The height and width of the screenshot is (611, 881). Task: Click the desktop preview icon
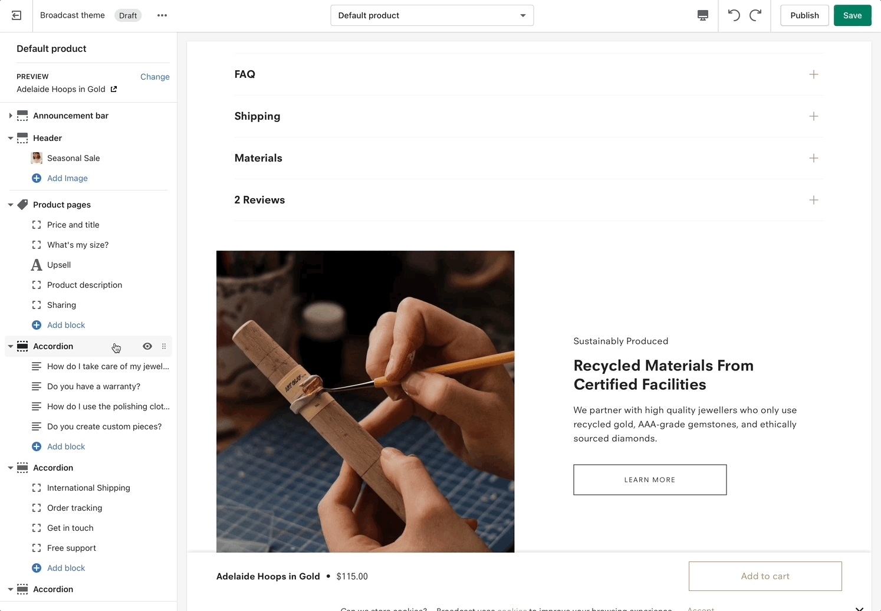(x=702, y=15)
